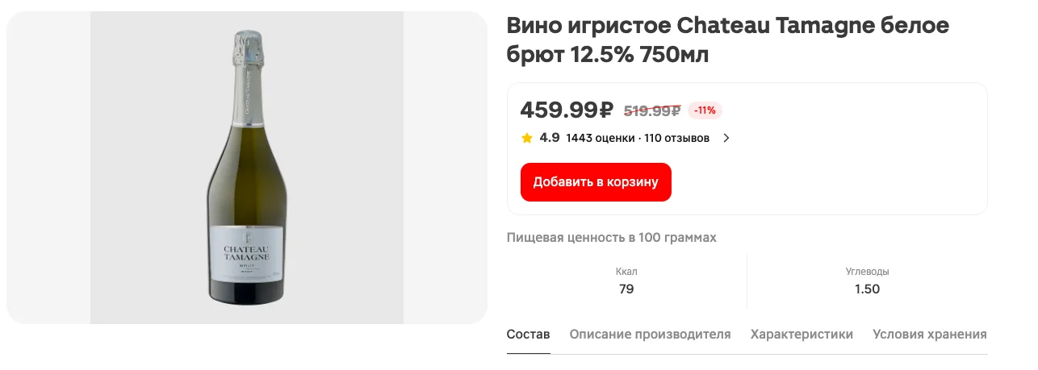The image size is (1038, 370).
Task: Go to the Условия хранения tab
Action: [x=929, y=335]
